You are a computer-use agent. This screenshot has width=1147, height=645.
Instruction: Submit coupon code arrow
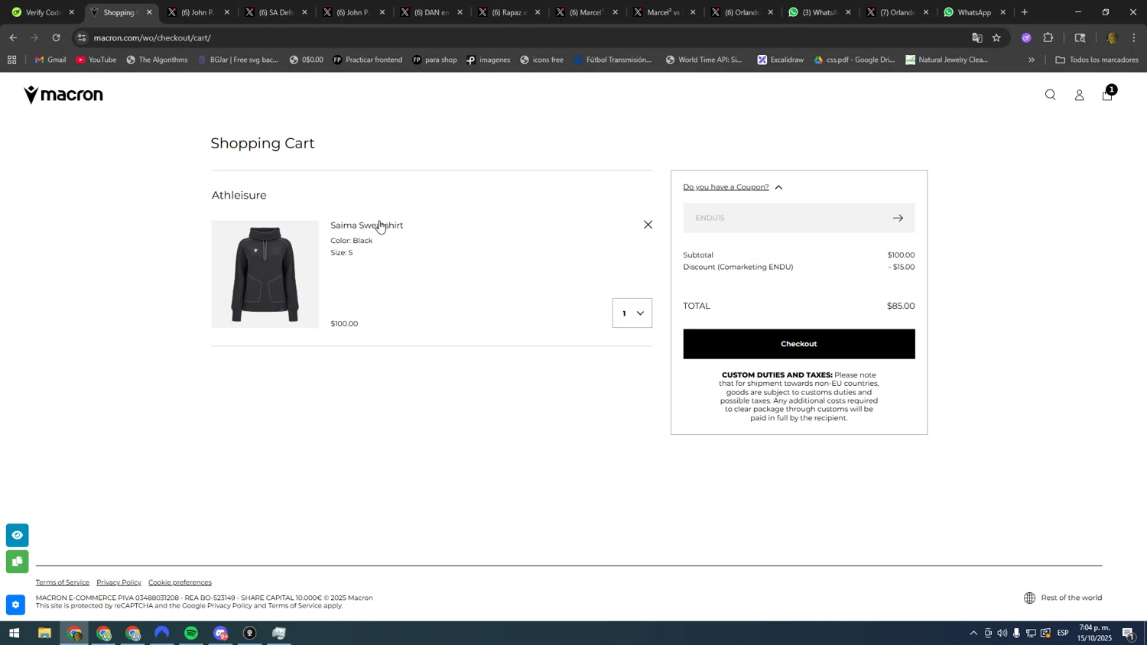pos(898,218)
